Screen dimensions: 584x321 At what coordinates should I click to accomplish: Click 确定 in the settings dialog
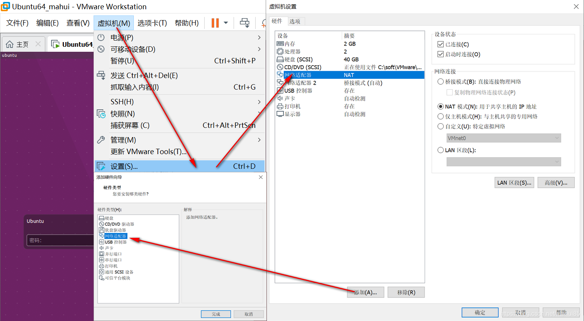point(480,313)
